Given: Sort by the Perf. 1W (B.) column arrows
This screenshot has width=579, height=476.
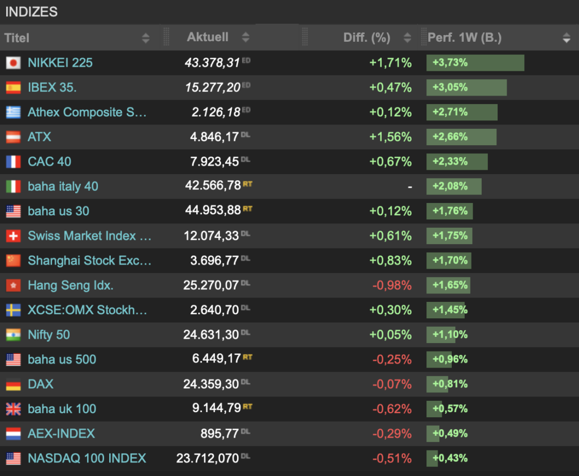Looking at the screenshot, I should click(x=567, y=38).
